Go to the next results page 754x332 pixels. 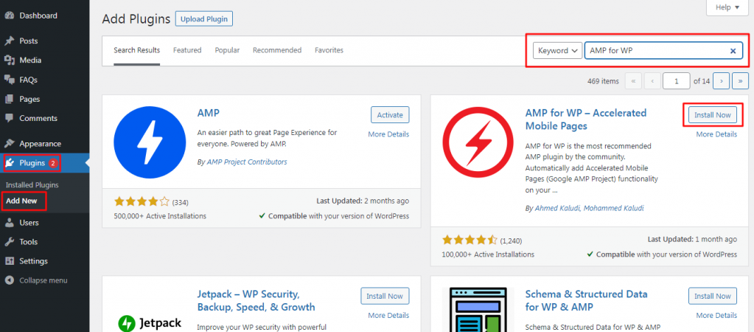[721, 81]
